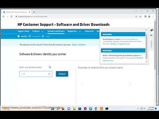The height and width of the screenshot is (119, 159).
Task: Bookmark this page with the star icon
Action: [x=140, y=17]
